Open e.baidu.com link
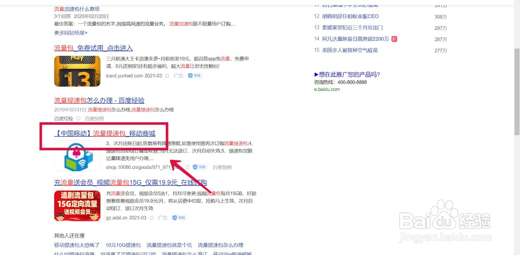Viewport: 520px width, 255px height. (x=327, y=89)
